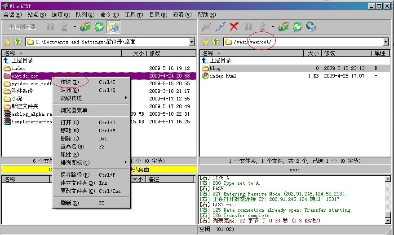The height and width of the screenshot is (235, 394).
Task: Open the 帮助(H) menu
Action: 207,15
